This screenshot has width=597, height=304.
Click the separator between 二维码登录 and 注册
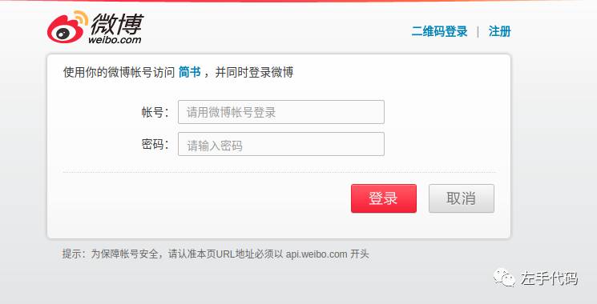point(478,31)
